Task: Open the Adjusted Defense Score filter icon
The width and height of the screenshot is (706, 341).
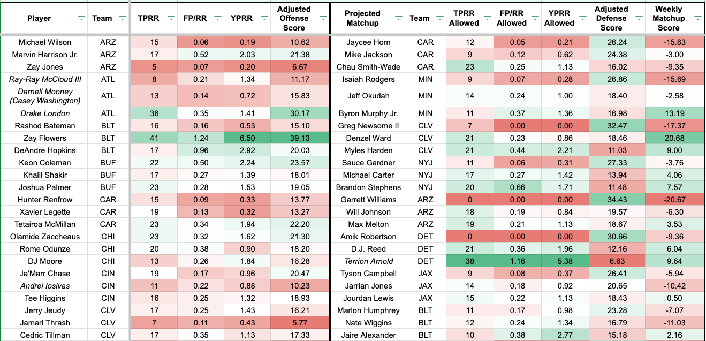Action: click(640, 18)
